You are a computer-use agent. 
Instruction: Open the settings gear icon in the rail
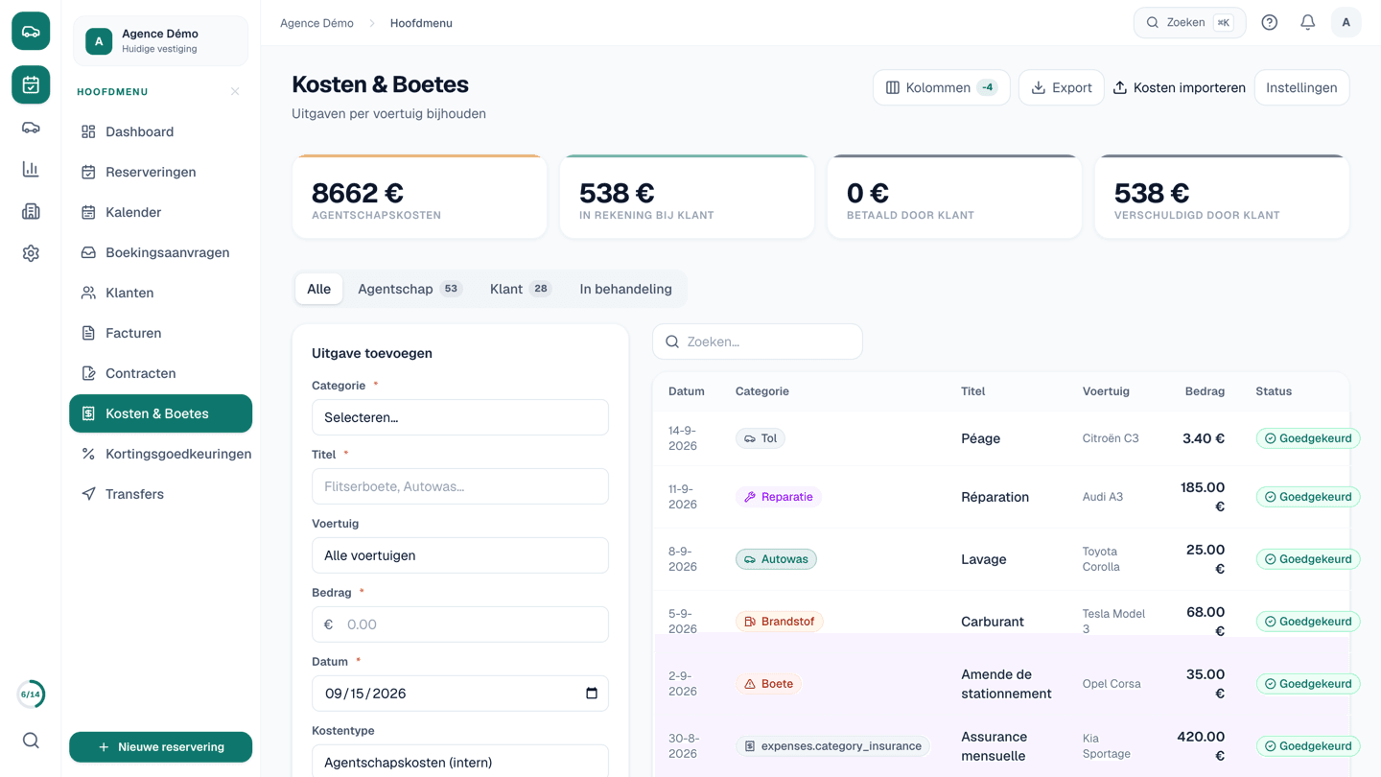point(31,253)
